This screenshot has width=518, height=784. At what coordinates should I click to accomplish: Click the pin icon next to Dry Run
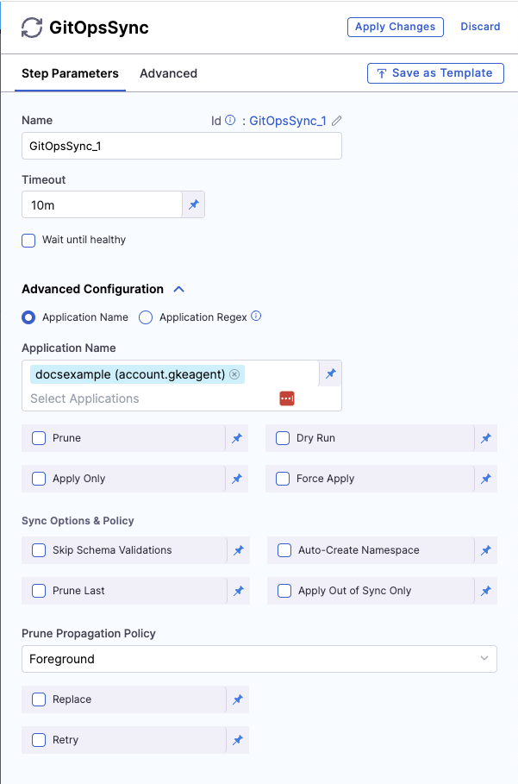pos(486,438)
